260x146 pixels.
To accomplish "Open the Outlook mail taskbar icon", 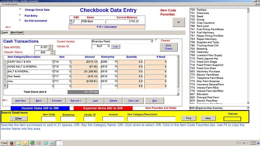I will click(25, 143).
